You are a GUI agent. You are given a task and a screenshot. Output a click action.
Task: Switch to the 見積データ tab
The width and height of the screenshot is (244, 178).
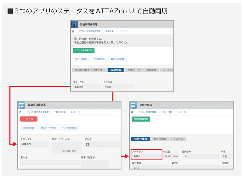click(134, 70)
